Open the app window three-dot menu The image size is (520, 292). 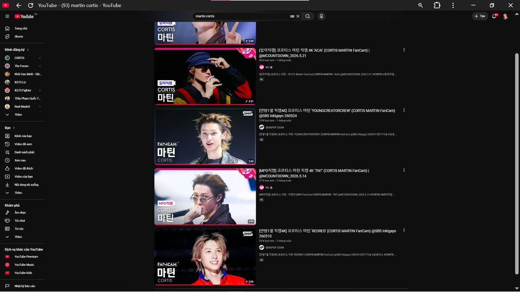(453, 5)
